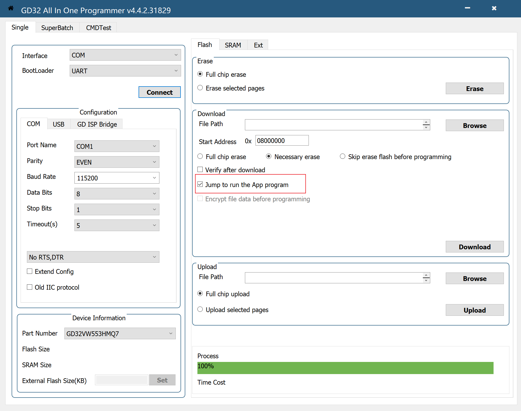Minimize the GD32 programmer window
This screenshot has width=521, height=411.
467,8
